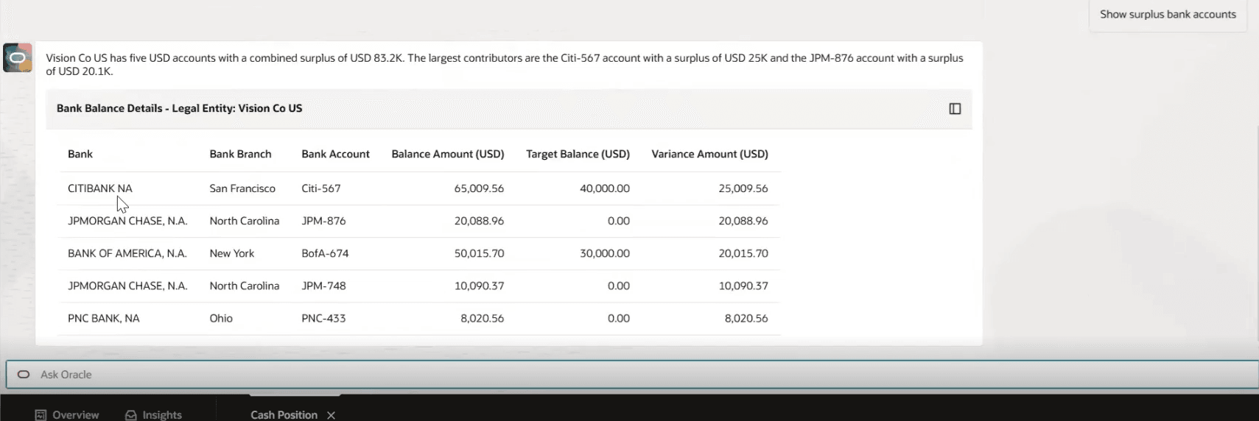Screen dimensions: 1259x421
Task: Click the 50,015.70 balance amount
Action: click(479, 253)
